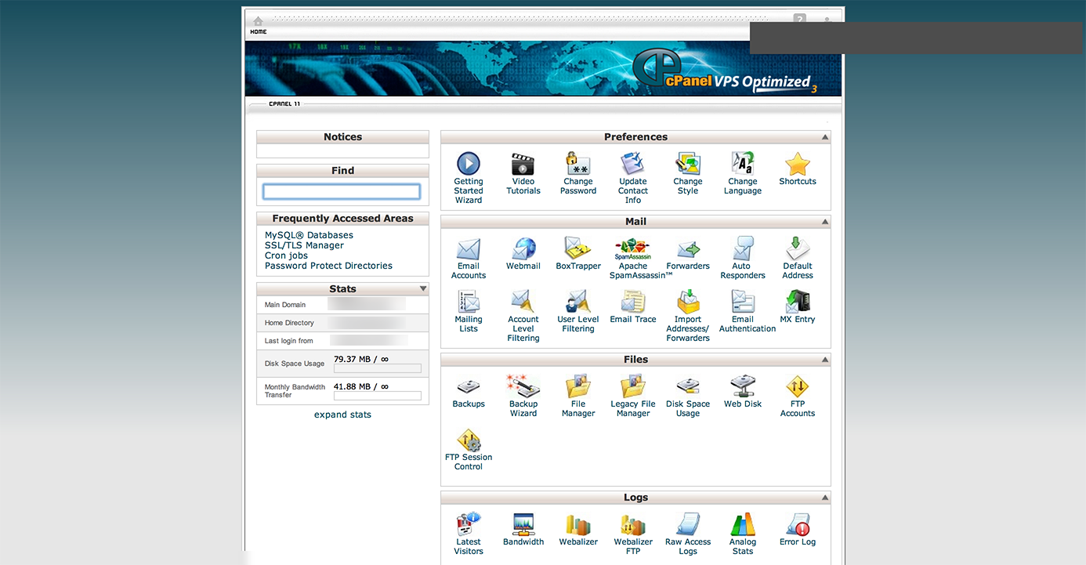Open Apache SpamAssassin settings
The image size is (1086, 565).
(632, 249)
